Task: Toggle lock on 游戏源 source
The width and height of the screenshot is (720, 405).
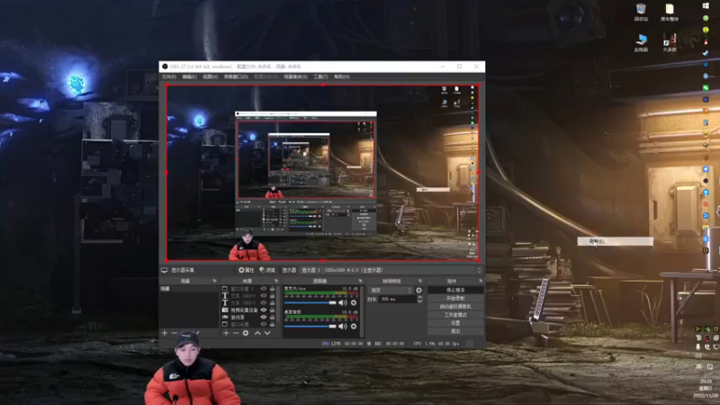Action: (x=273, y=317)
